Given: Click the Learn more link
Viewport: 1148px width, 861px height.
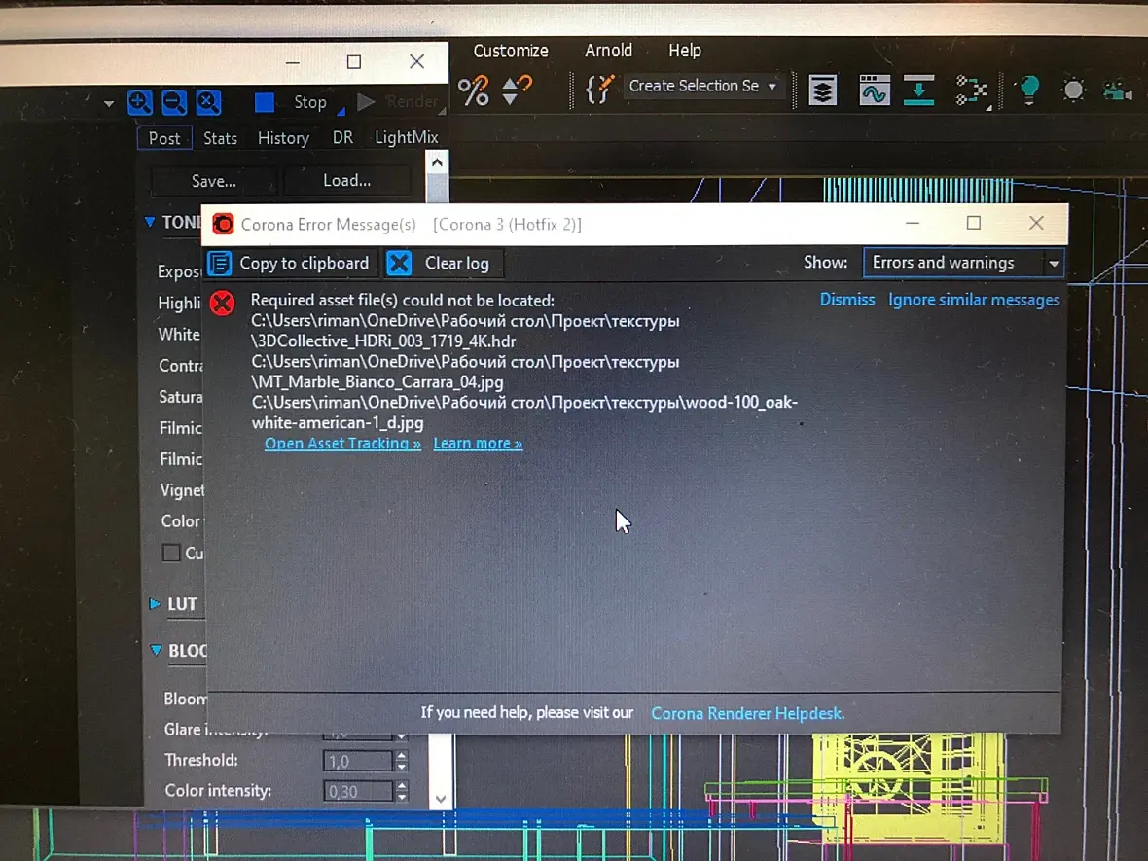Looking at the screenshot, I should (478, 444).
